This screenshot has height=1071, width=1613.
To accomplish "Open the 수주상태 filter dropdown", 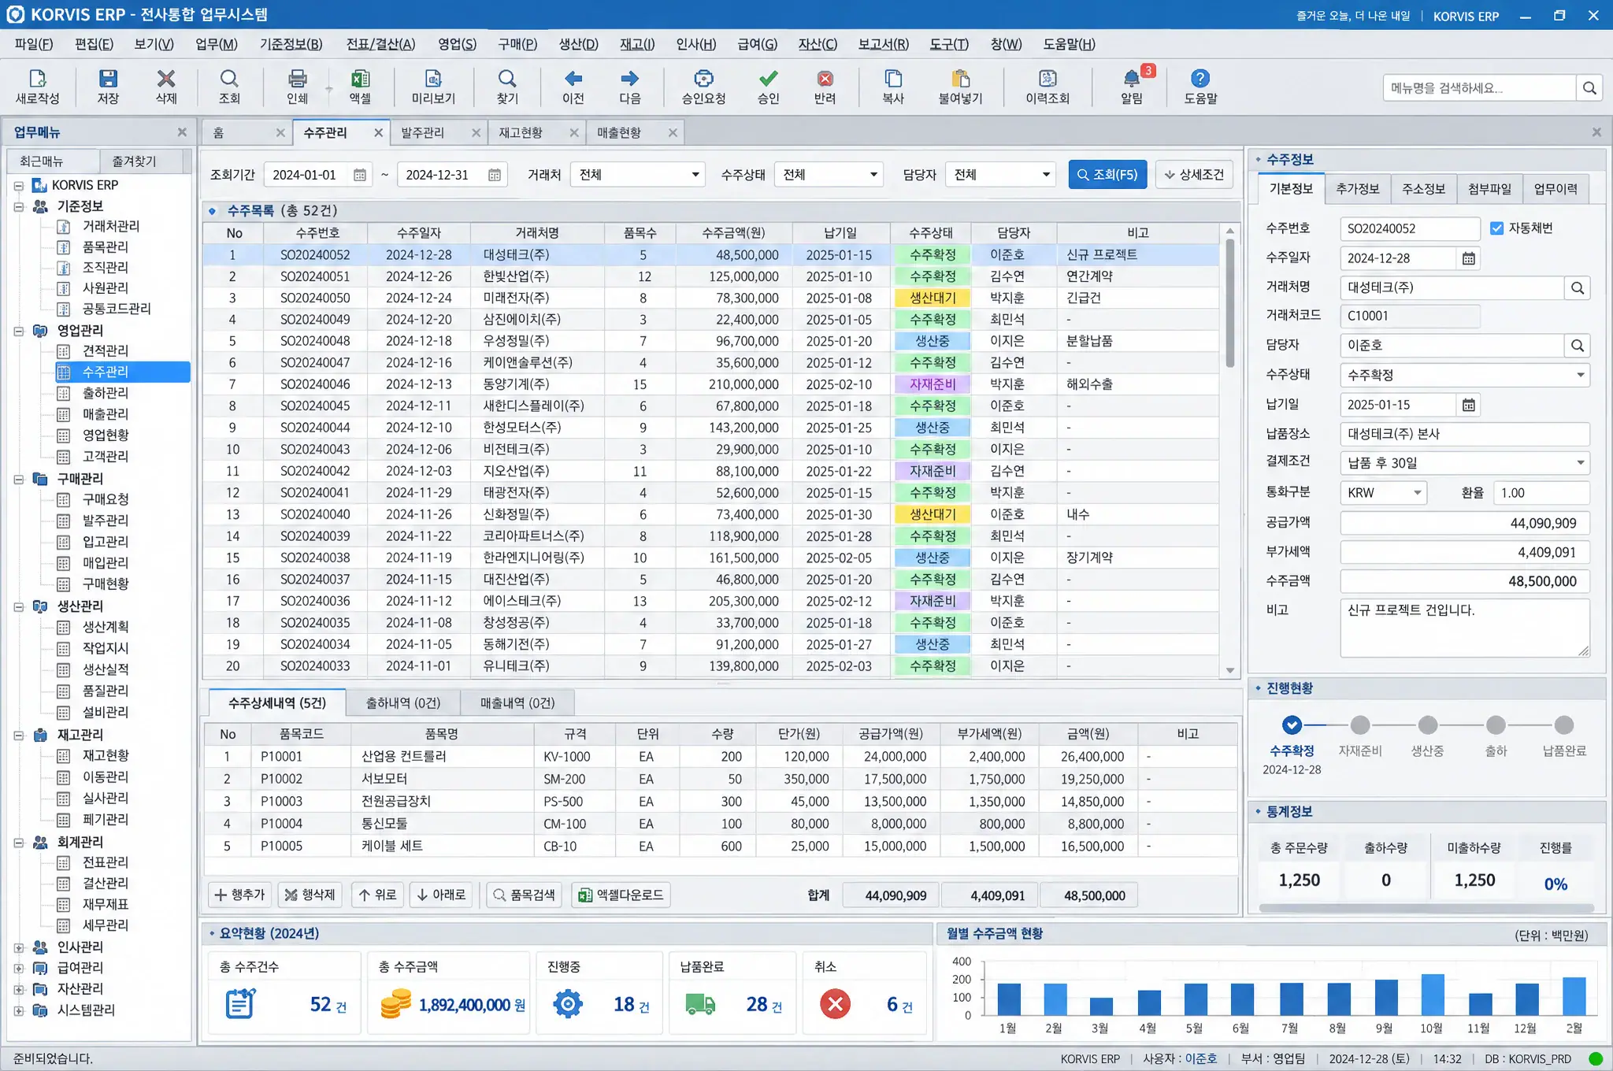I will (x=829, y=175).
